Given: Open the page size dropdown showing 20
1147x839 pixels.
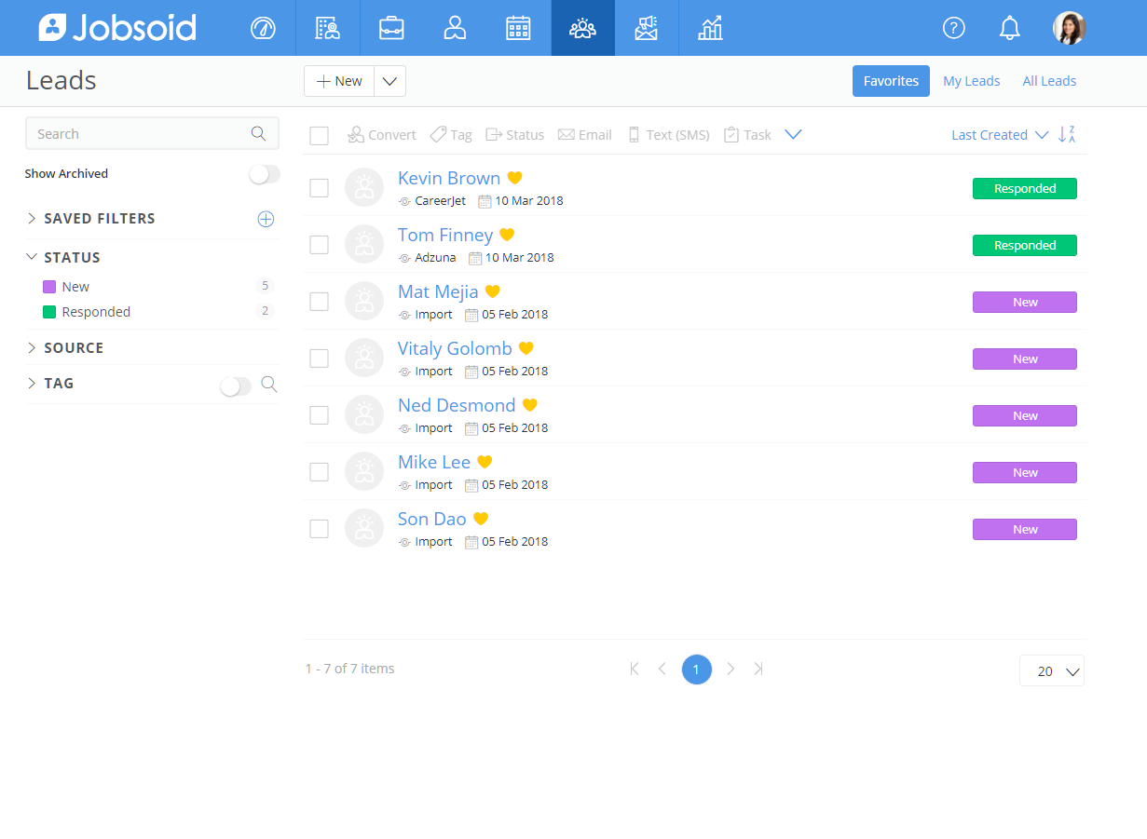Looking at the screenshot, I should (1052, 670).
